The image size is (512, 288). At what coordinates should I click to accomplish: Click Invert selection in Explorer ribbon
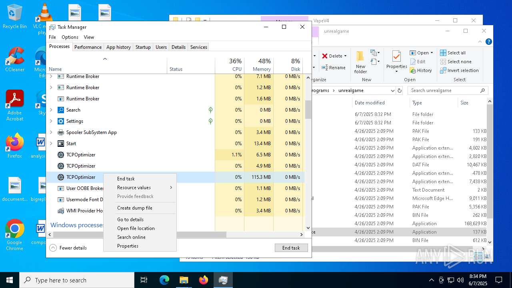(459, 70)
